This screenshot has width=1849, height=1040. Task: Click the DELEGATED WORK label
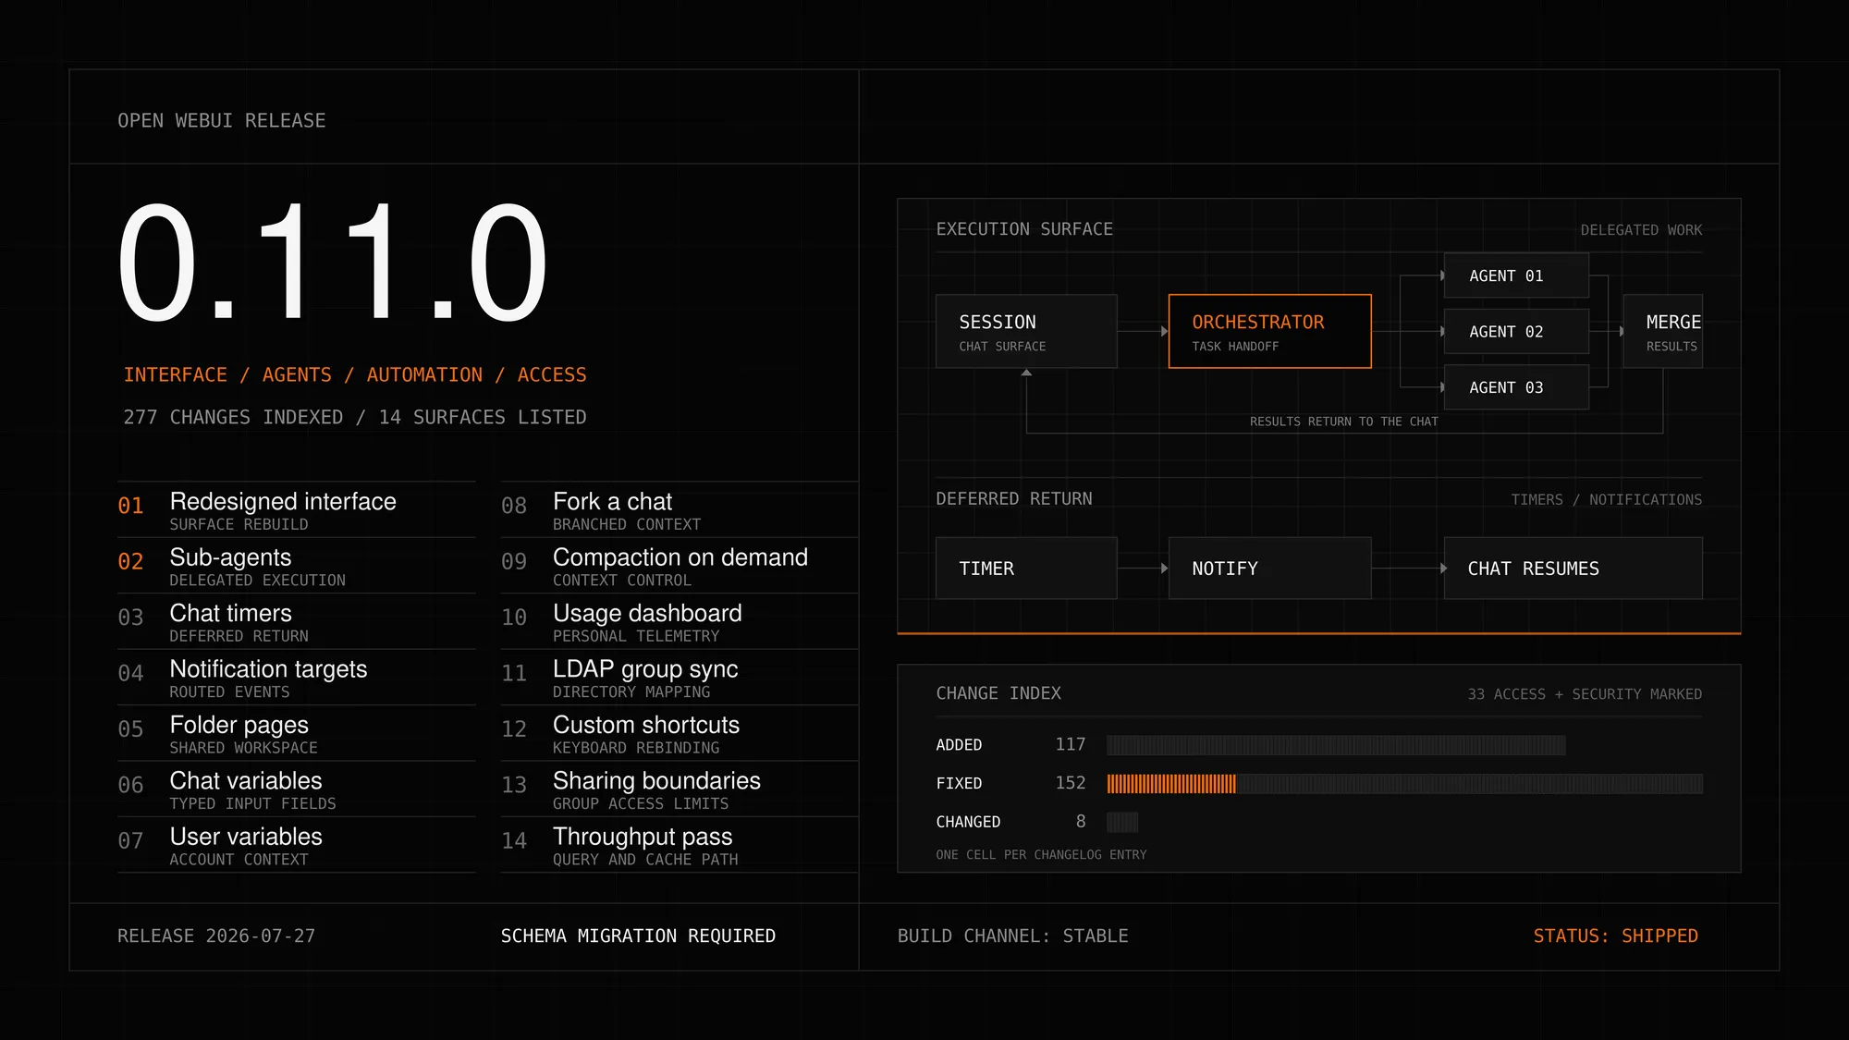click(1641, 230)
